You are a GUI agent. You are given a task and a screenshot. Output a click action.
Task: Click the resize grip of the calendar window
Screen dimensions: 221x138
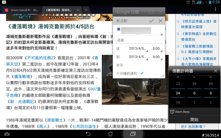162,76
